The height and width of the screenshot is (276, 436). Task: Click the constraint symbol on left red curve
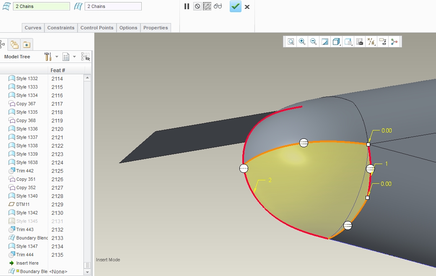(x=244, y=168)
